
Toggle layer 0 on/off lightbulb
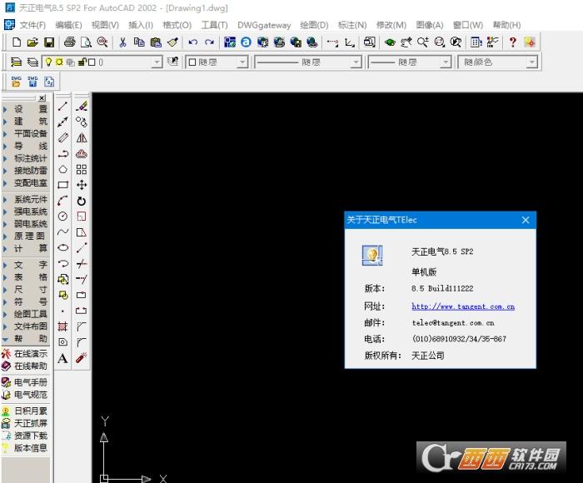pos(48,62)
